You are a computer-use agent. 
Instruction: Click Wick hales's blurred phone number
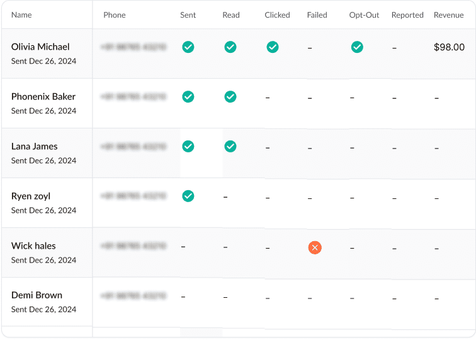pos(133,246)
